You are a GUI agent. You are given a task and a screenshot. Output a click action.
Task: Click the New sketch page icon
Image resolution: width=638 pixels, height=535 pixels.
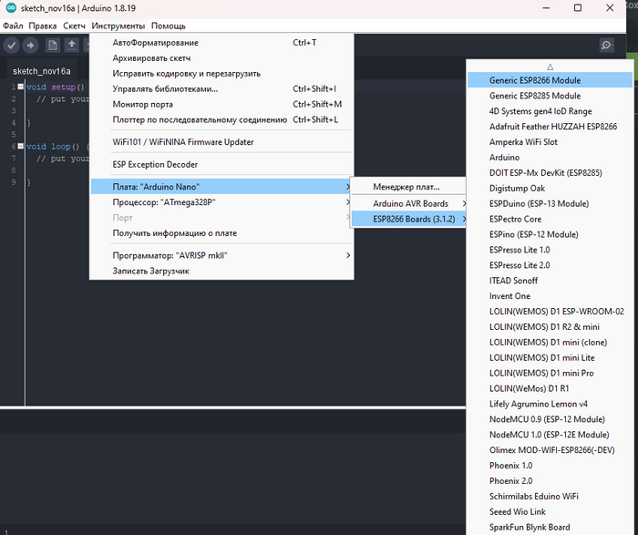point(53,46)
